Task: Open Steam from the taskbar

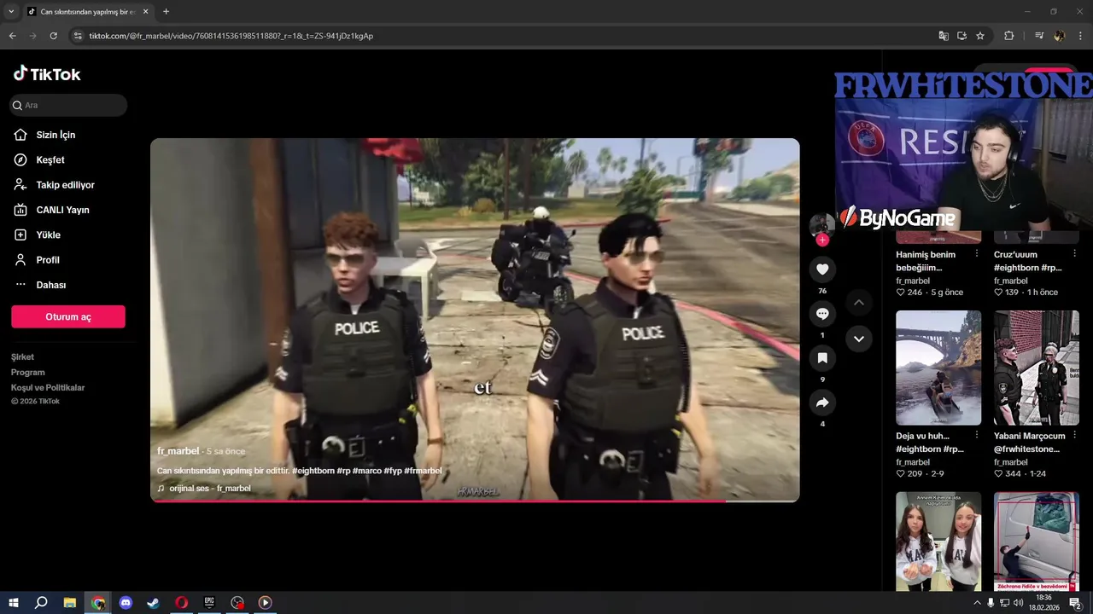Action: [x=154, y=602]
